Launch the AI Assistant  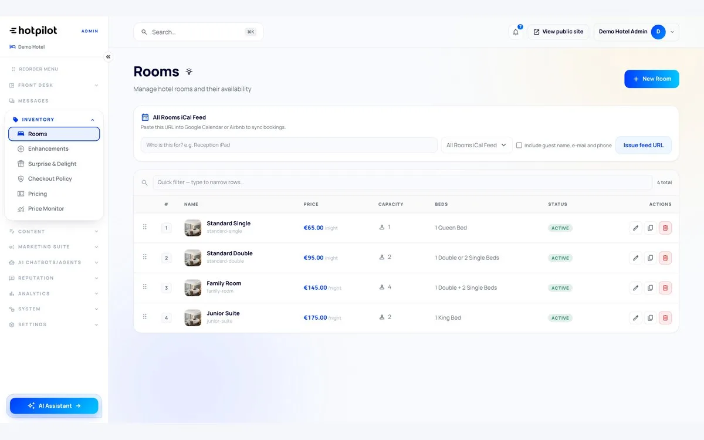point(54,405)
